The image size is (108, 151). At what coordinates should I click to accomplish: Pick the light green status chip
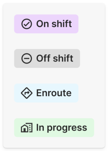click(x=54, y=128)
